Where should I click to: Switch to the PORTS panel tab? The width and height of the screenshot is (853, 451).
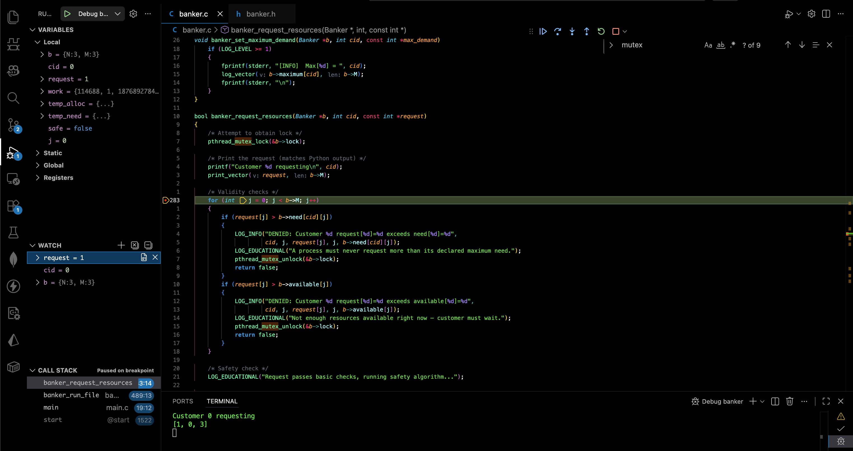coord(183,401)
